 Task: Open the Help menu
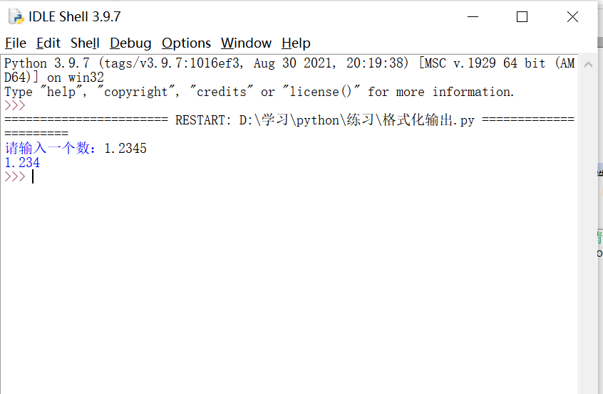(x=296, y=43)
